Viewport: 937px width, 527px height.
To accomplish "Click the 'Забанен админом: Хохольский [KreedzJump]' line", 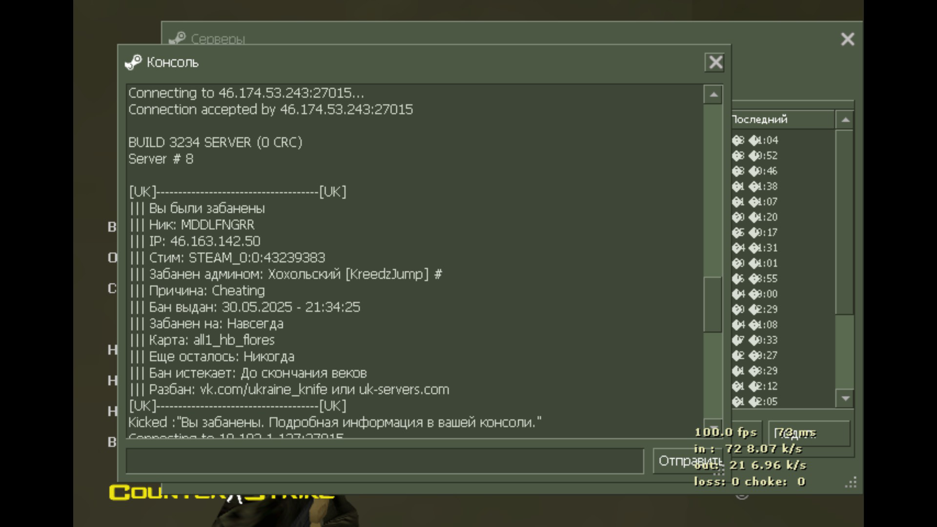I will point(286,274).
